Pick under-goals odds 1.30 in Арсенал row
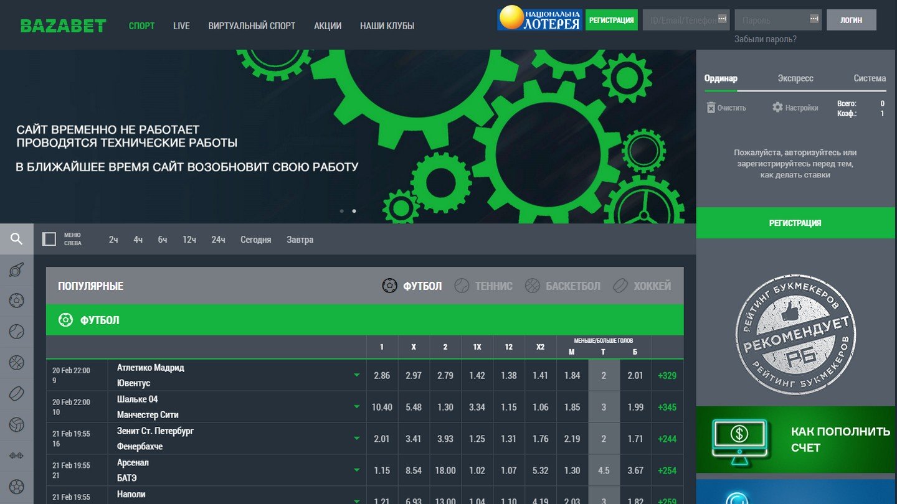 click(572, 470)
